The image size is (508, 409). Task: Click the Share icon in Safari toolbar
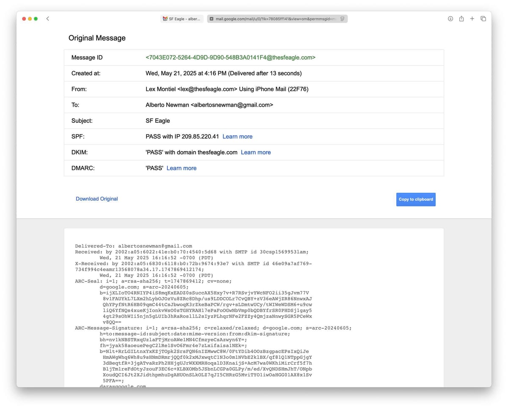pyautogui.click(x=461, y=19)
